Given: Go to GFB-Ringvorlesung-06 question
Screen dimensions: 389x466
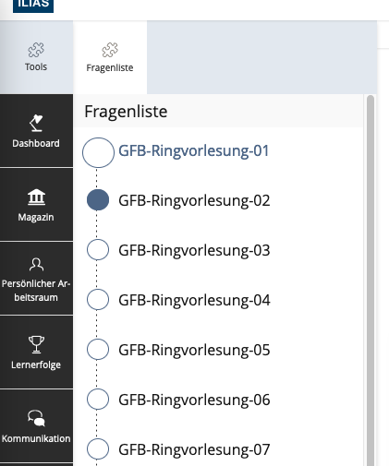Looking at the screenshot, I should (194, 400).
